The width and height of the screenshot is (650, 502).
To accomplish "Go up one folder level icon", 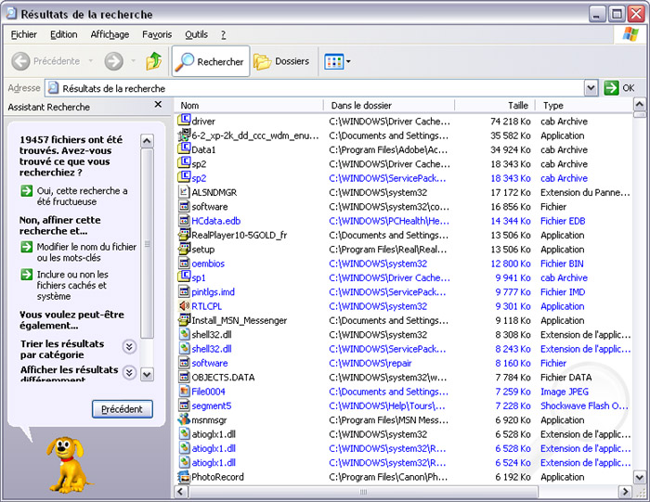I will tap(154, 61).
